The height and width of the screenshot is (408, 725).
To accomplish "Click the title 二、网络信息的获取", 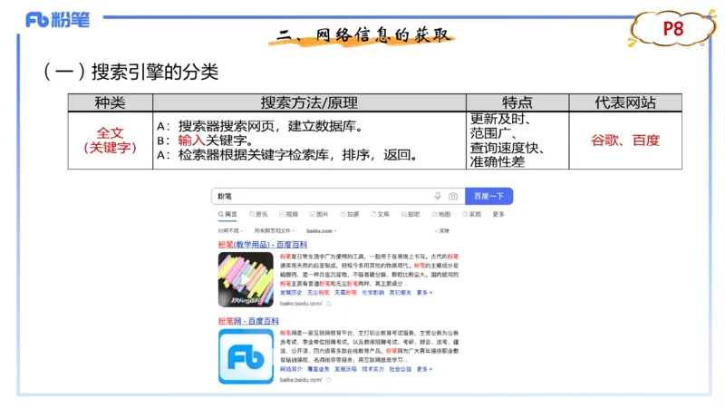I will click(x=362, y=34).
